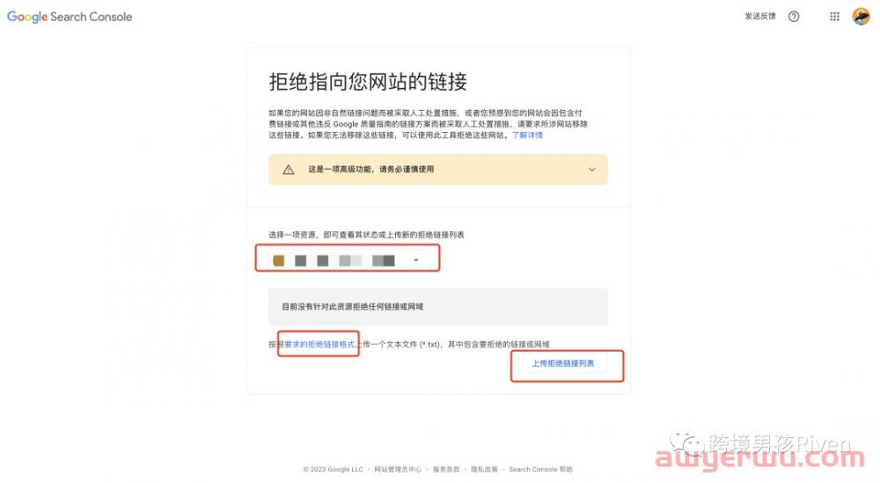Viewport: 880px width, 483px height.
Task: Open the 要求的拒绝链接格式 link
Action: pyautogui.click(x=319, y=345)
